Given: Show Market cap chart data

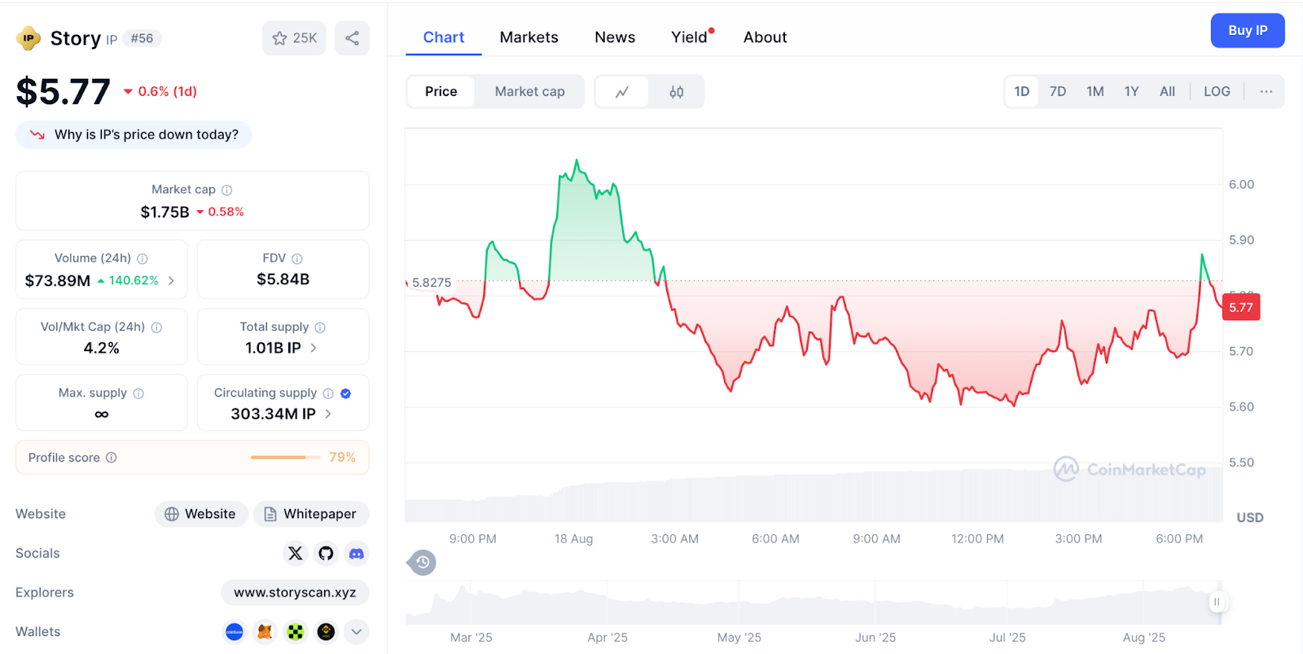Looking at the screenshot, I should click(x=529, y=92).
